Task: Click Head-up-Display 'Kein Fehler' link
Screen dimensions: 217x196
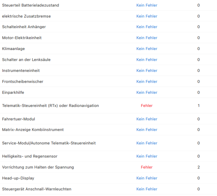Action: (x=147, y=178)
